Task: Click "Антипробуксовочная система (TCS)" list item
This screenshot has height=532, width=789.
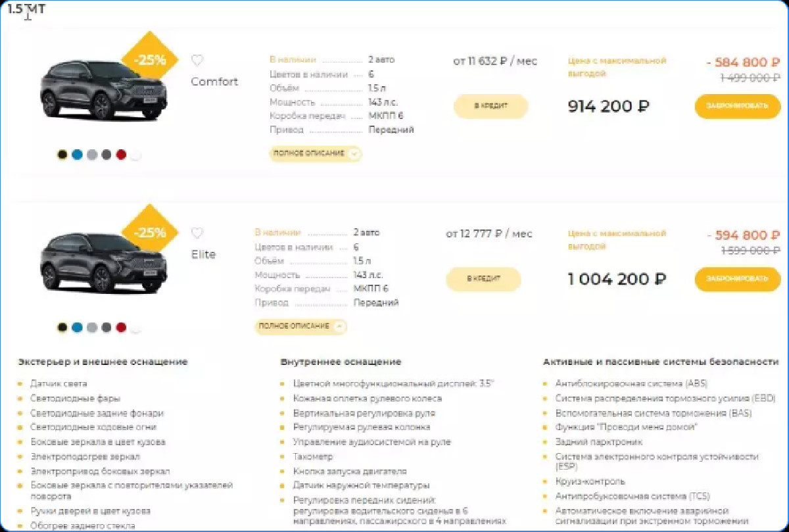Action: tap(633, 496)
